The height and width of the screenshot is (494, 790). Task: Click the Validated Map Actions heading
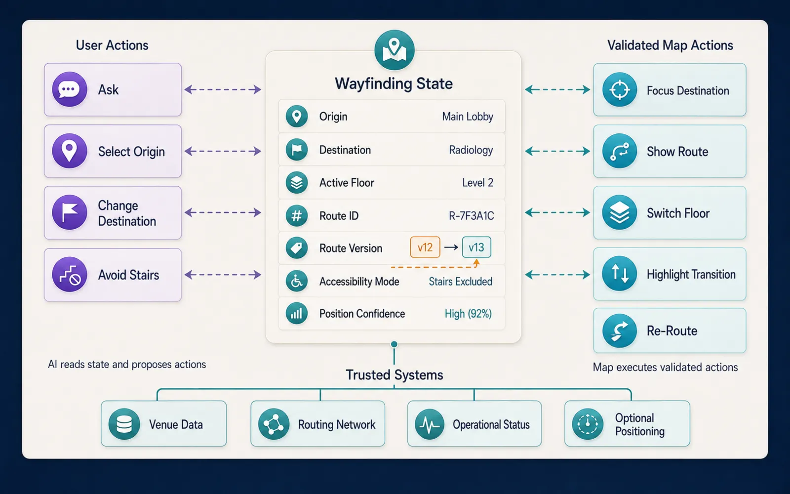670,45
